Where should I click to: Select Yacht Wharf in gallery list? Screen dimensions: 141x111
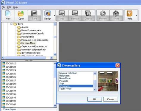[65, 89]
